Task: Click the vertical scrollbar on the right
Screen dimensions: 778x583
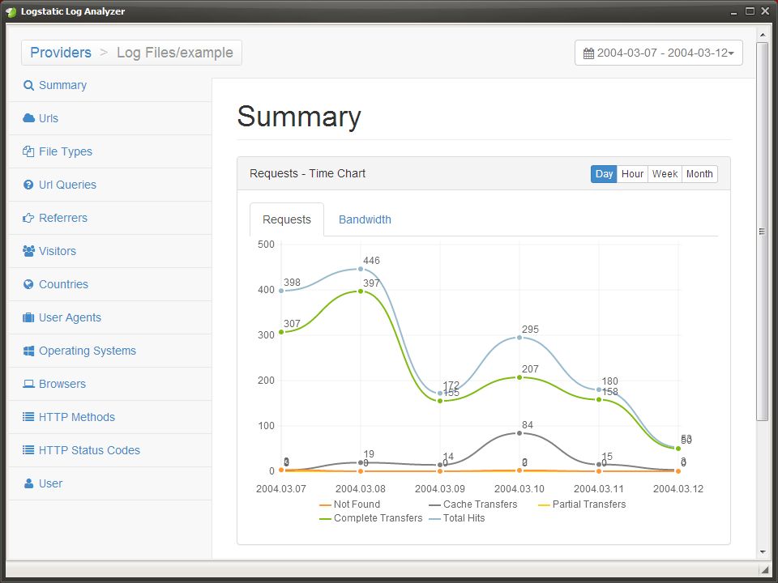Action: [763, 231]
